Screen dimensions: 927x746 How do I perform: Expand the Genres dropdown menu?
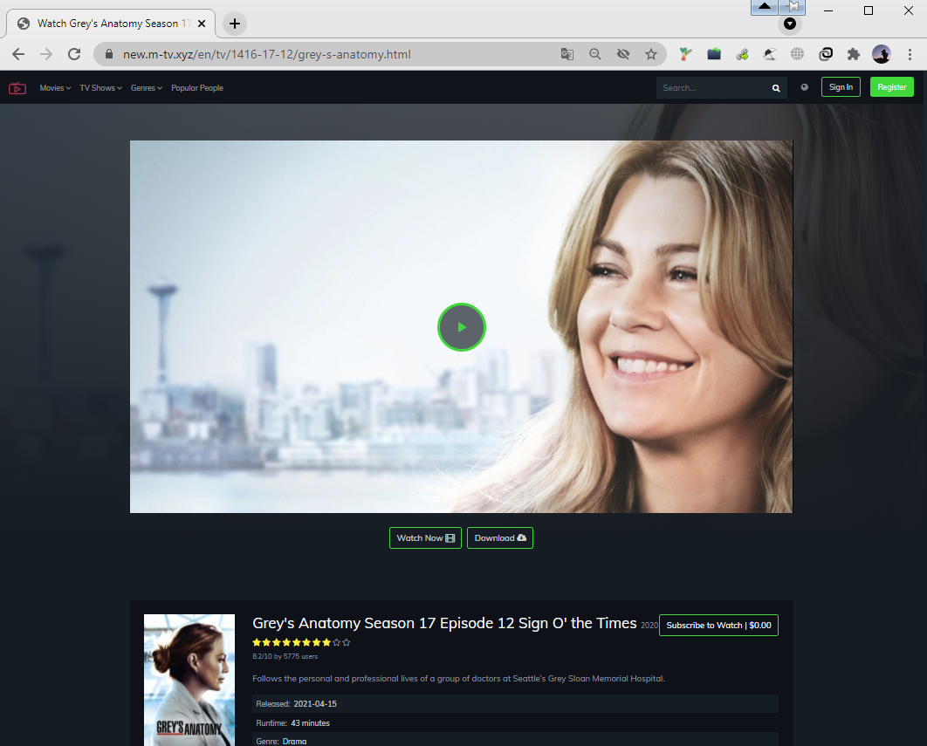click(x=146, y=88)
